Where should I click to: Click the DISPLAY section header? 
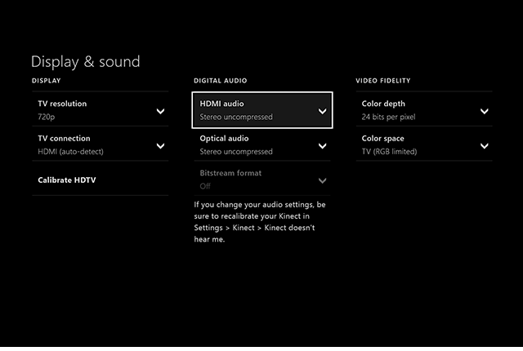tap(46, 81)
